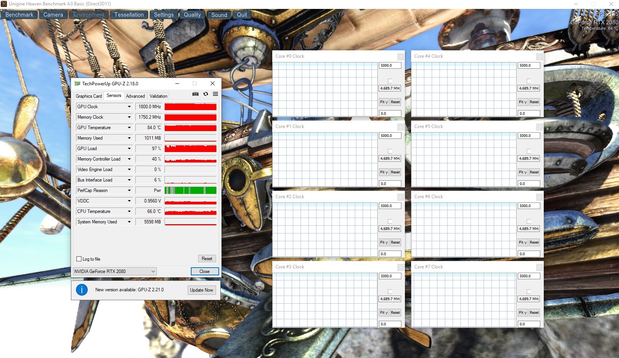
Task: Click the PerfCap Reason green color bar
Action: point(190,190)
